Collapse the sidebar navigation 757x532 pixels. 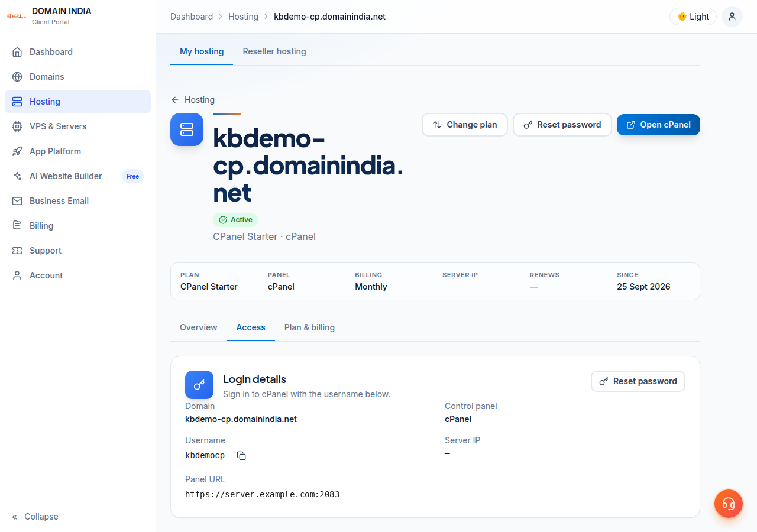pyautogui.click(x=35, y=517)
